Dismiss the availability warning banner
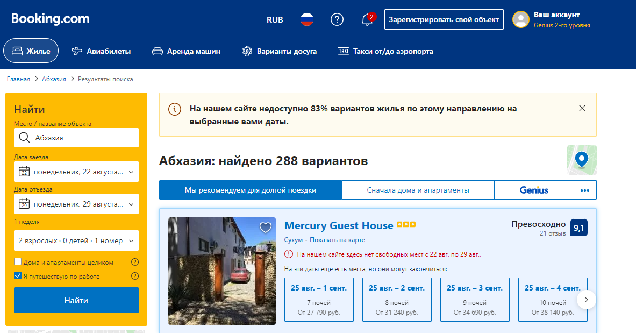 (x=582, y=108)
